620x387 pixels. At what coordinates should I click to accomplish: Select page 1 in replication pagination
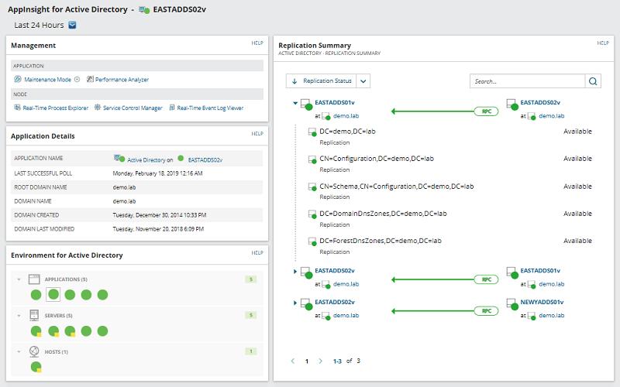click(x=306, y=361)
